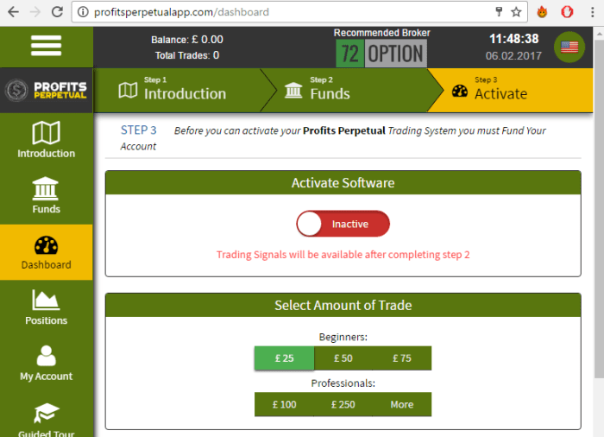Bookmark this page with the star
The width and height of the screenshot is (604, 437).
(516, 12)
